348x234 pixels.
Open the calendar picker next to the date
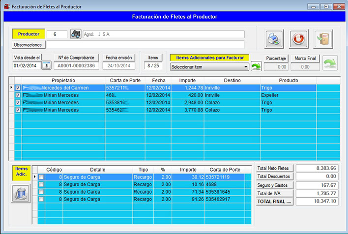46,66
